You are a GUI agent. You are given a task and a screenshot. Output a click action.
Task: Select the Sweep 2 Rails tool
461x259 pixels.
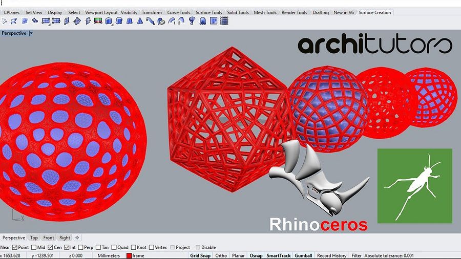coord(181,21)
